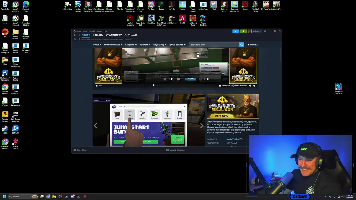Focus the Search the store field
The height and width of the screenshot is (200, 356).
[214, 44]
